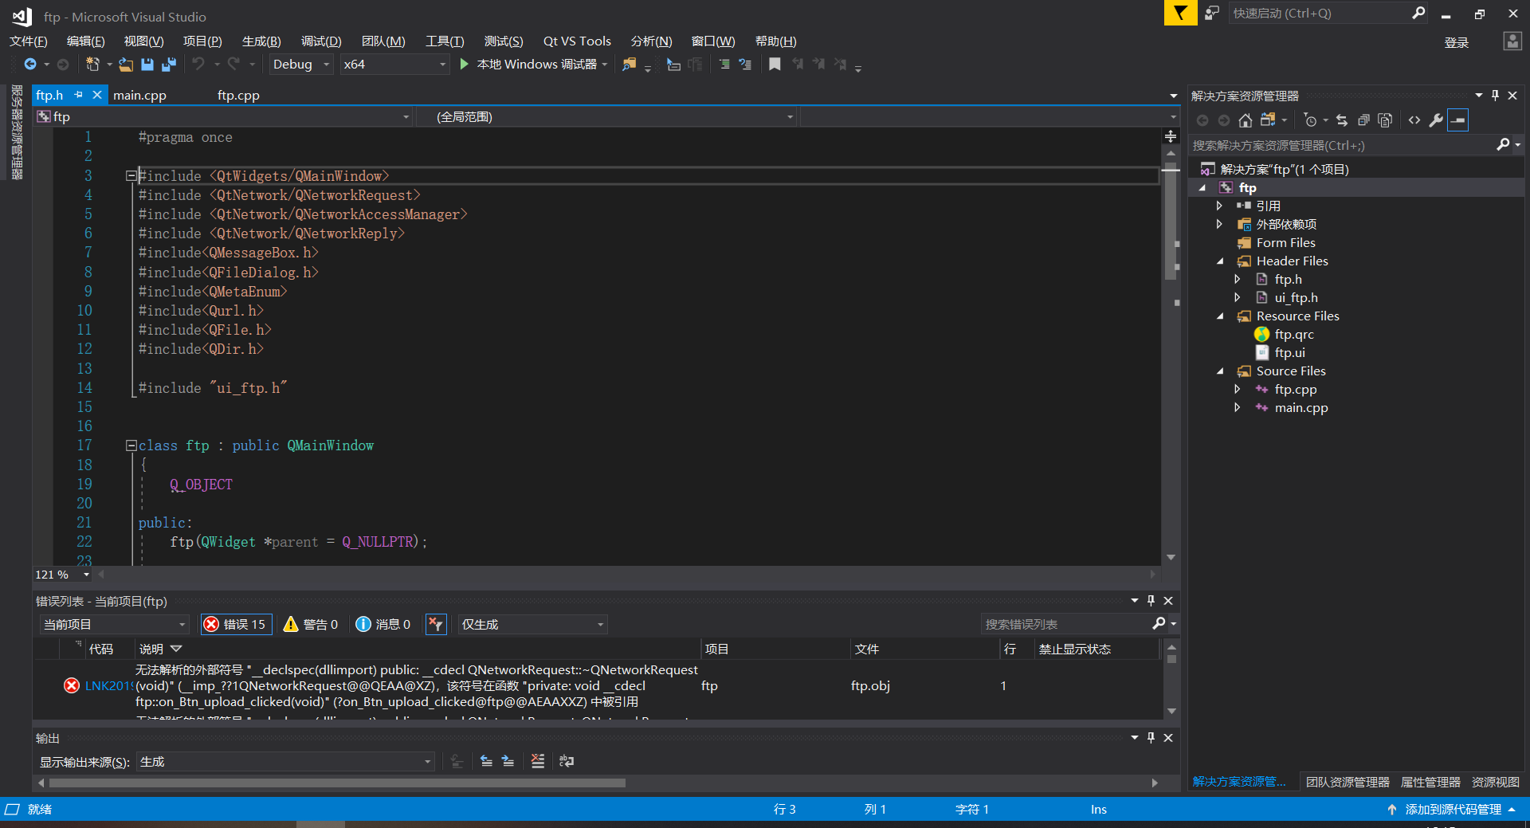Viewport: 1530px width, 828px height.
Task: Toggle the 警告 0 warnings filter
Action: pyautogui.click(x=311, y=624)
